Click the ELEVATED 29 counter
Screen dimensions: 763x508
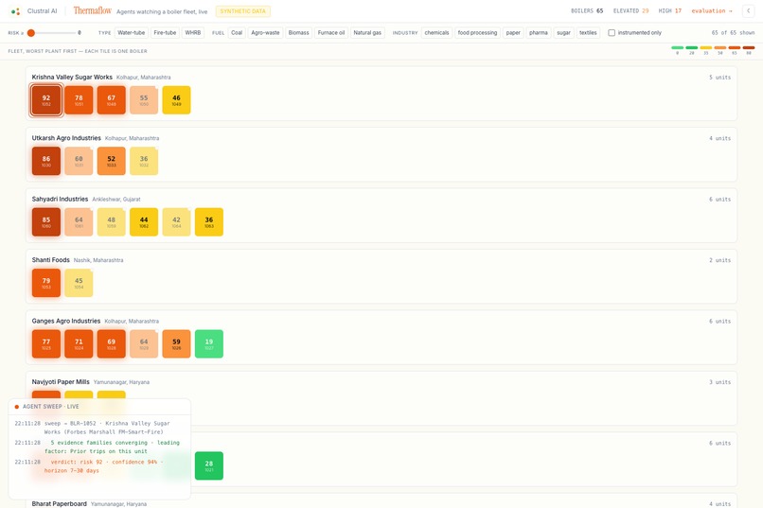[630, 10]
